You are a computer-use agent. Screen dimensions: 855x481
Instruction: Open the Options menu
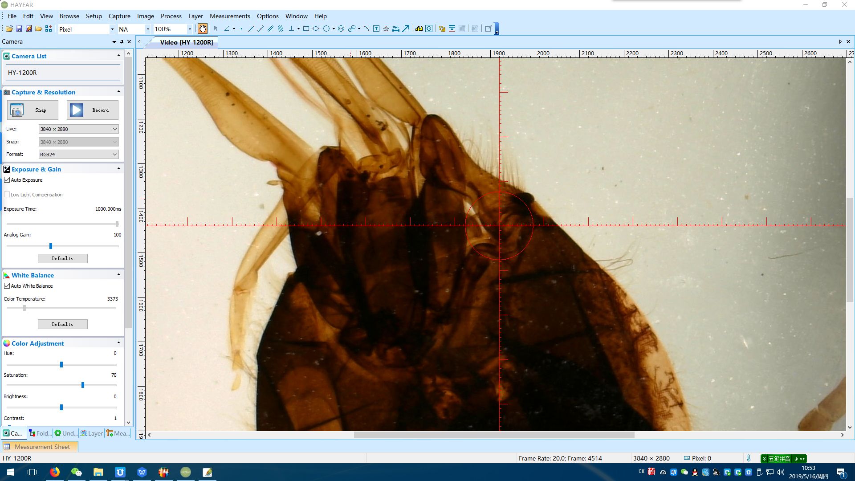pos(268,16)
